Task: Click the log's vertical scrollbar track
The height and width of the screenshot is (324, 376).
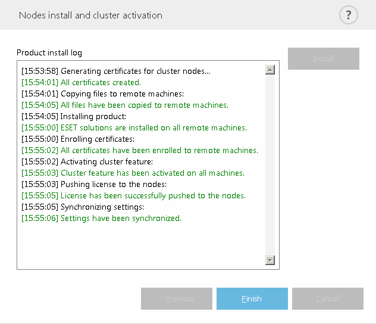Action: tap(270, 165)
